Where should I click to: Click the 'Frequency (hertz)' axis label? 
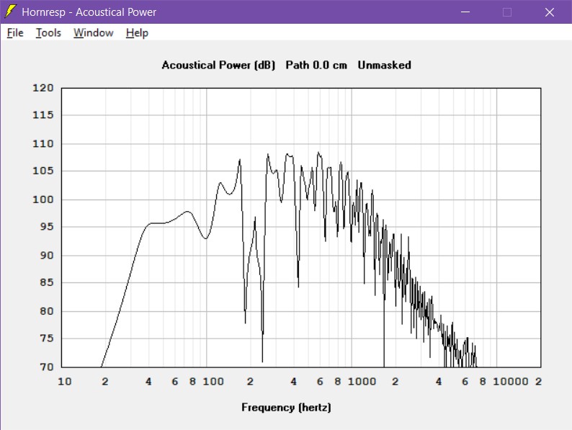287,408
